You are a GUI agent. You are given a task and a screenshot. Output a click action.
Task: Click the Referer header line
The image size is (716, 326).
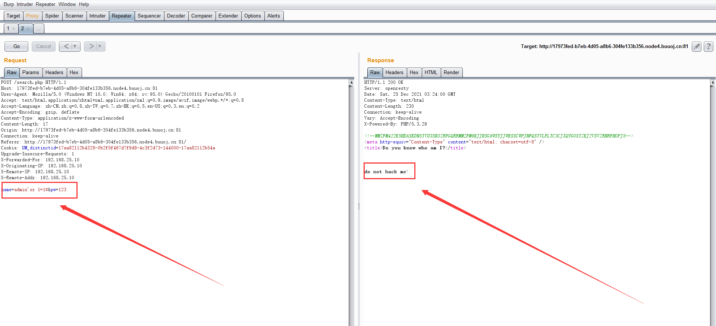(x=94, y=142)
